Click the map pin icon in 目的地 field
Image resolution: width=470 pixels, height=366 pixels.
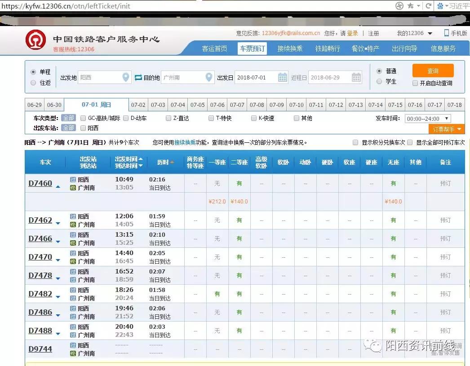208,77
